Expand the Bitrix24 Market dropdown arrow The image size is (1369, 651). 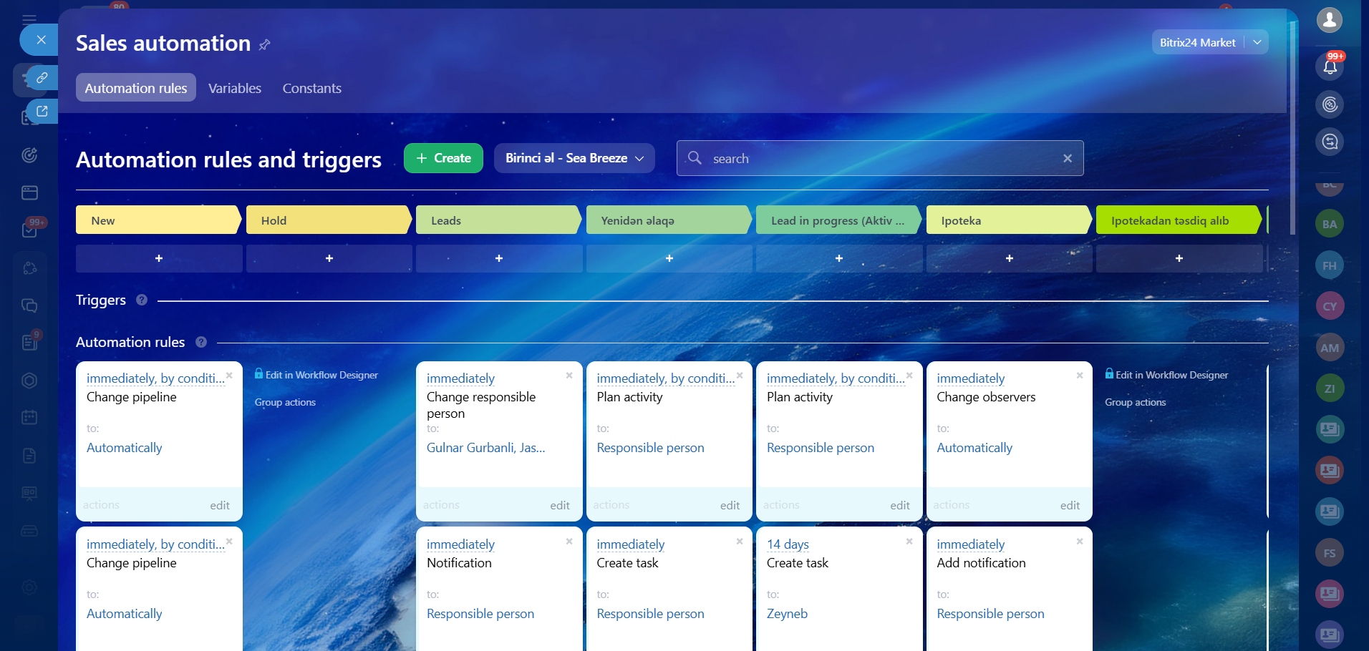1257,43
